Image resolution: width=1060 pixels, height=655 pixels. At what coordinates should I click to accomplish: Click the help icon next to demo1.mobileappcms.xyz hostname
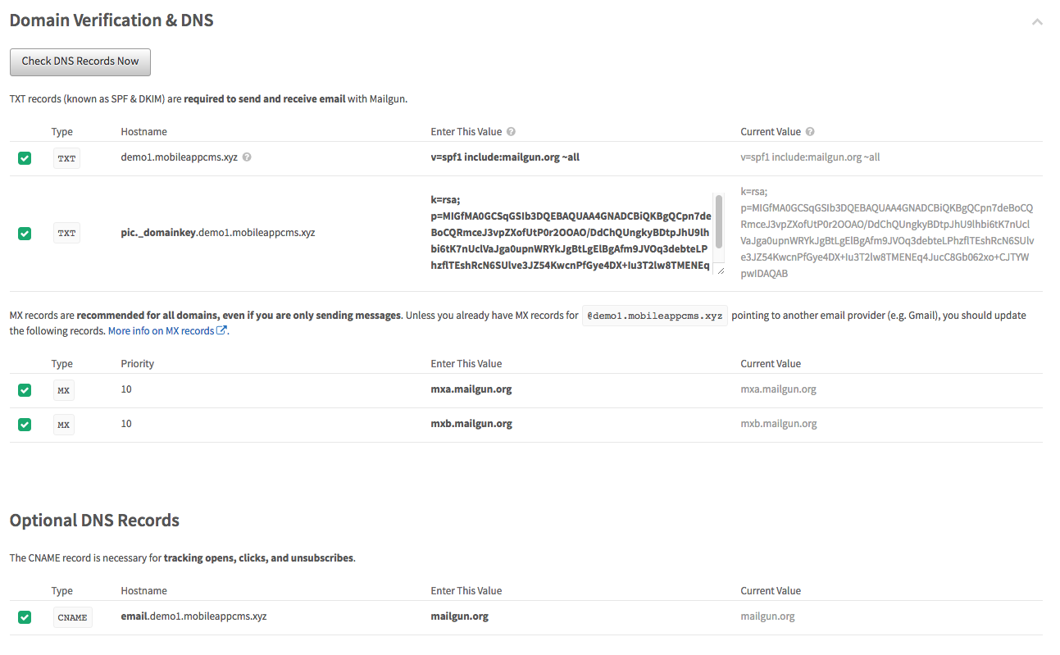coord(247,157)
